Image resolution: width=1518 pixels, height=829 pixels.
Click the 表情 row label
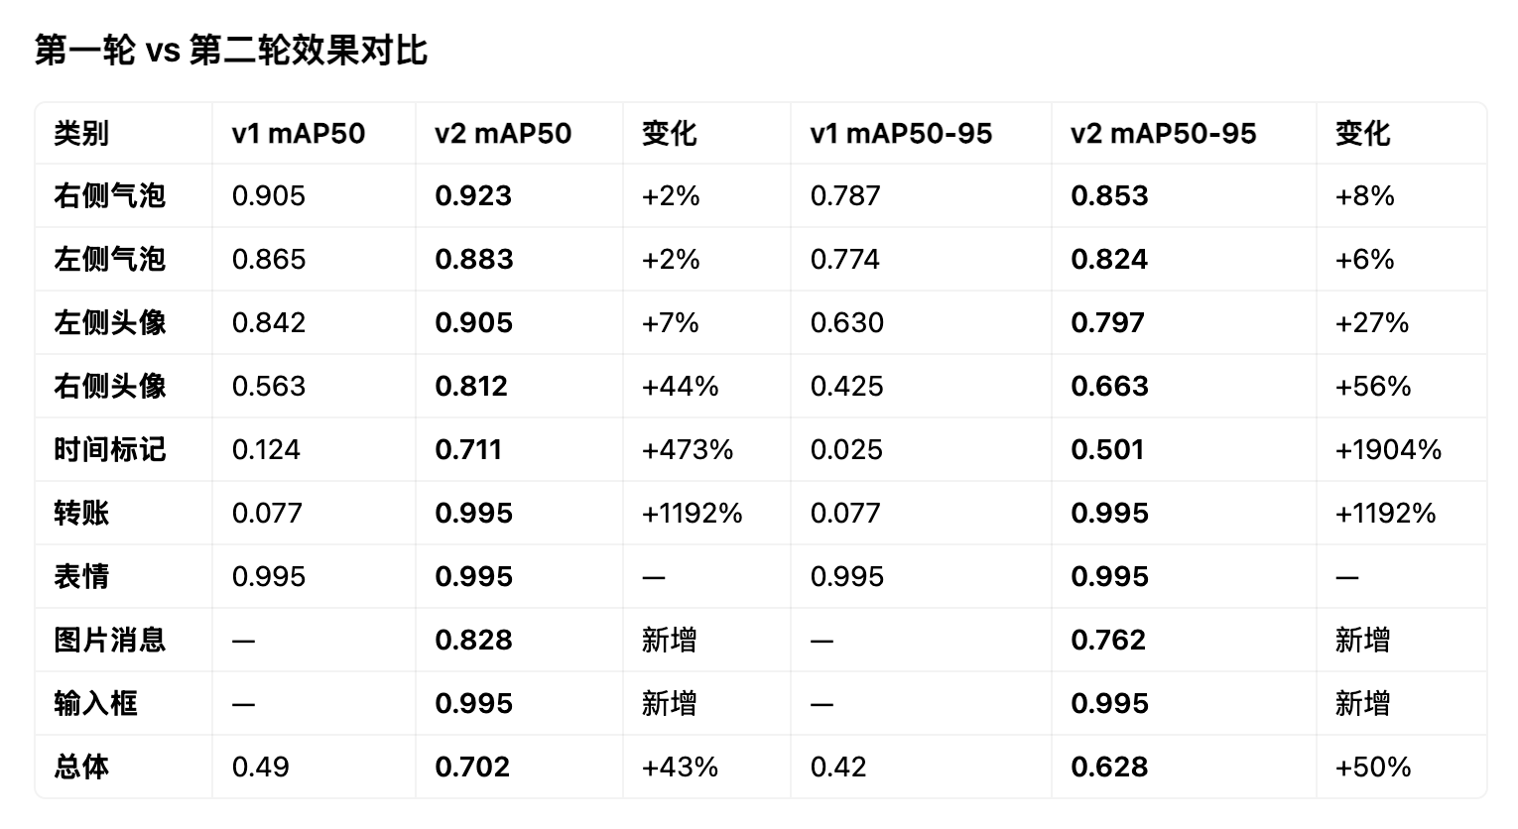point(81,576)
